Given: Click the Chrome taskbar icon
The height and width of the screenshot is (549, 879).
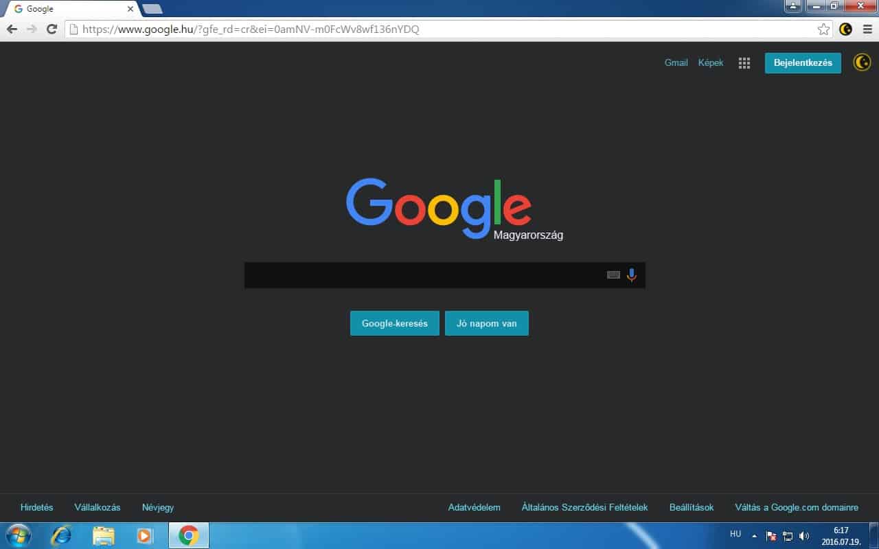Looking at the screenshot, I should pyautogui.click(x=189, y=535).
